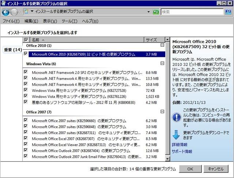Open the dropdown arrow before the address text
This screenshot has height=178, width=234.
click(32, 11)
